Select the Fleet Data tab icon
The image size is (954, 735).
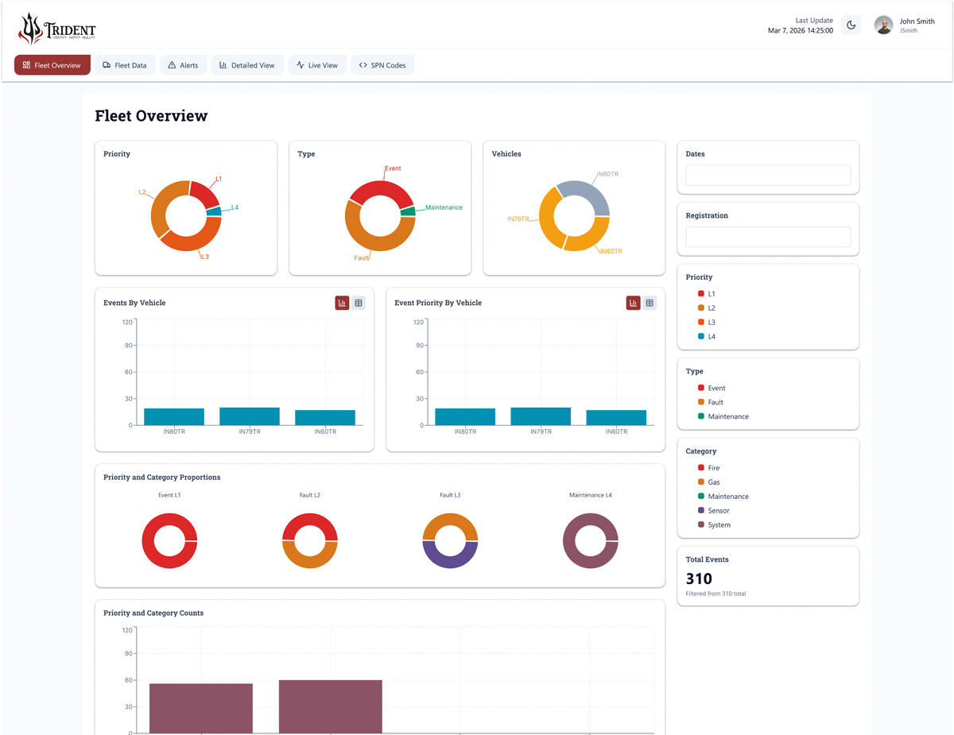(x=107, y=64)
